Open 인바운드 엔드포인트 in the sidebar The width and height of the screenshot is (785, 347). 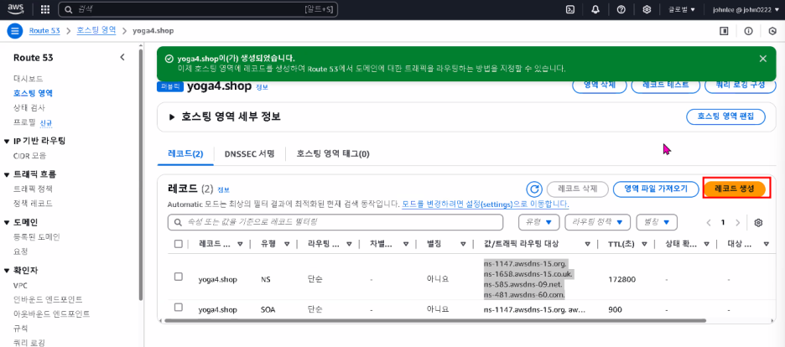[48, 299]
